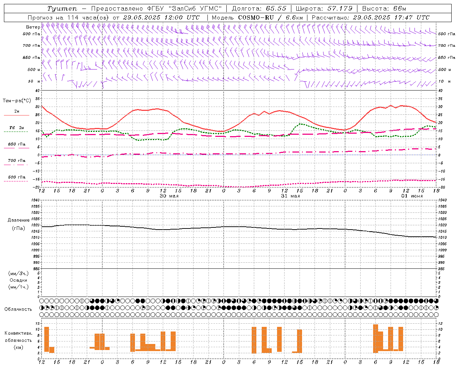457x365 pixels.
Task: Click the 500 гПа temperature legend entry
Action: point(16,177)
